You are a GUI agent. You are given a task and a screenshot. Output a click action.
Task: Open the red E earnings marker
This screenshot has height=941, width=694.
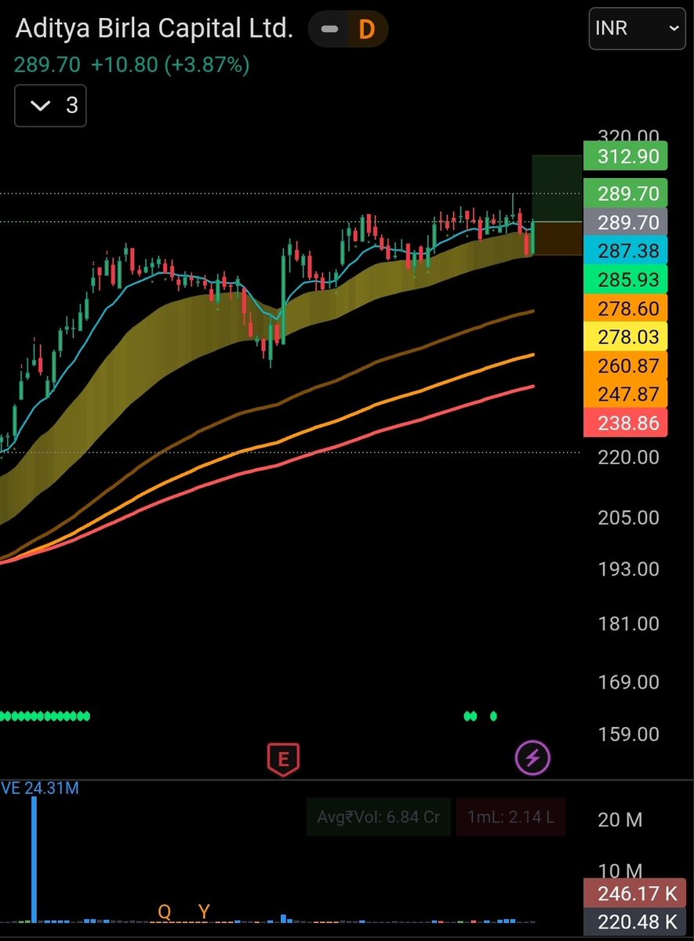click(283, 759)
